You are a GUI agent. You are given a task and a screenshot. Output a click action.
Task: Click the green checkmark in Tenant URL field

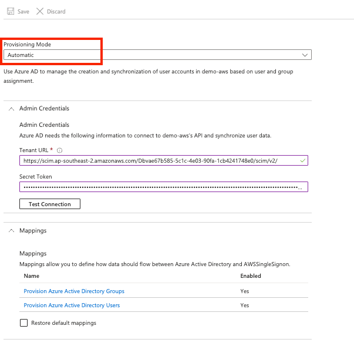[x=302, y=160]
